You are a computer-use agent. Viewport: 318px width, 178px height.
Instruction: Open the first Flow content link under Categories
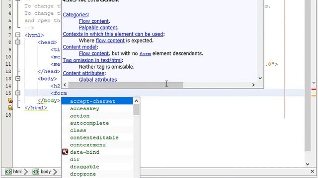94,21
